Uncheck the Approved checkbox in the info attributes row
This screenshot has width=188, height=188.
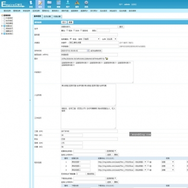[71, 39]
